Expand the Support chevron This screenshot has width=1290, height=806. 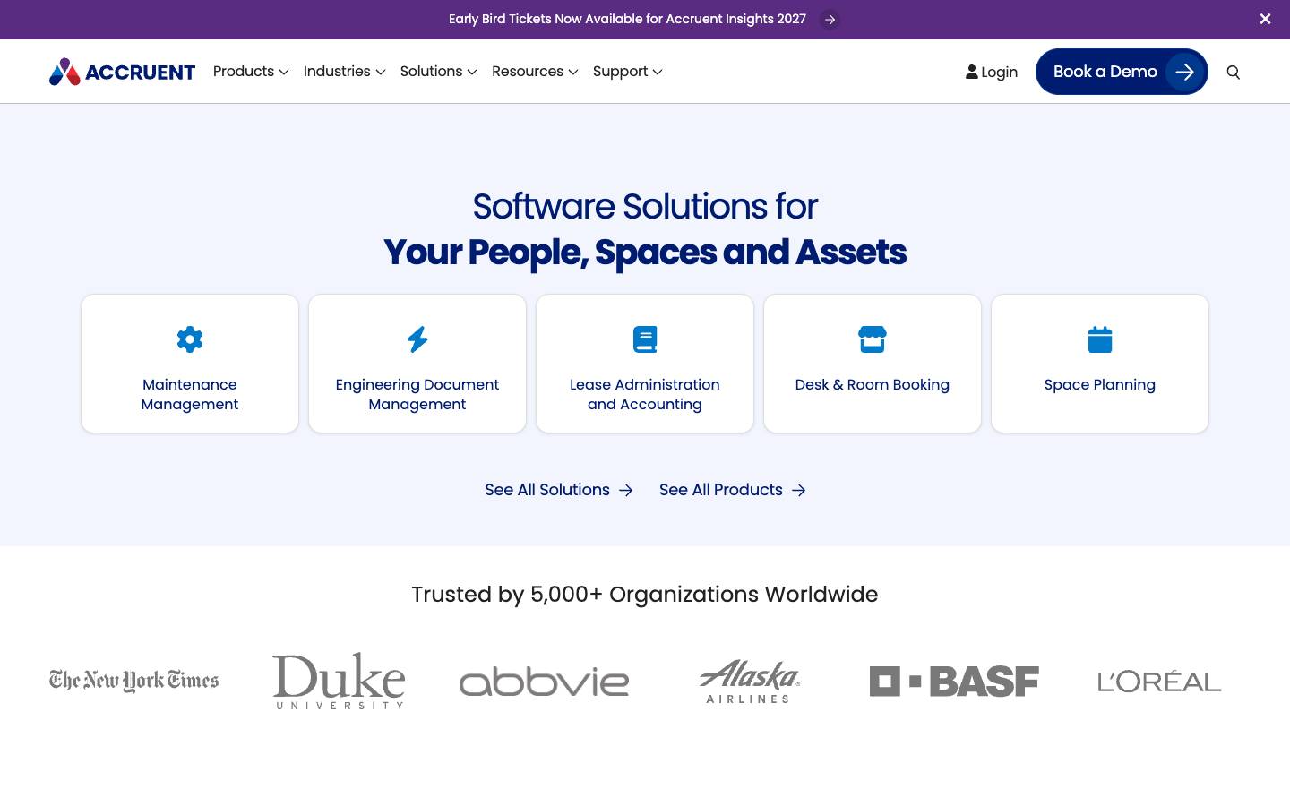click(x=658, y=73)
